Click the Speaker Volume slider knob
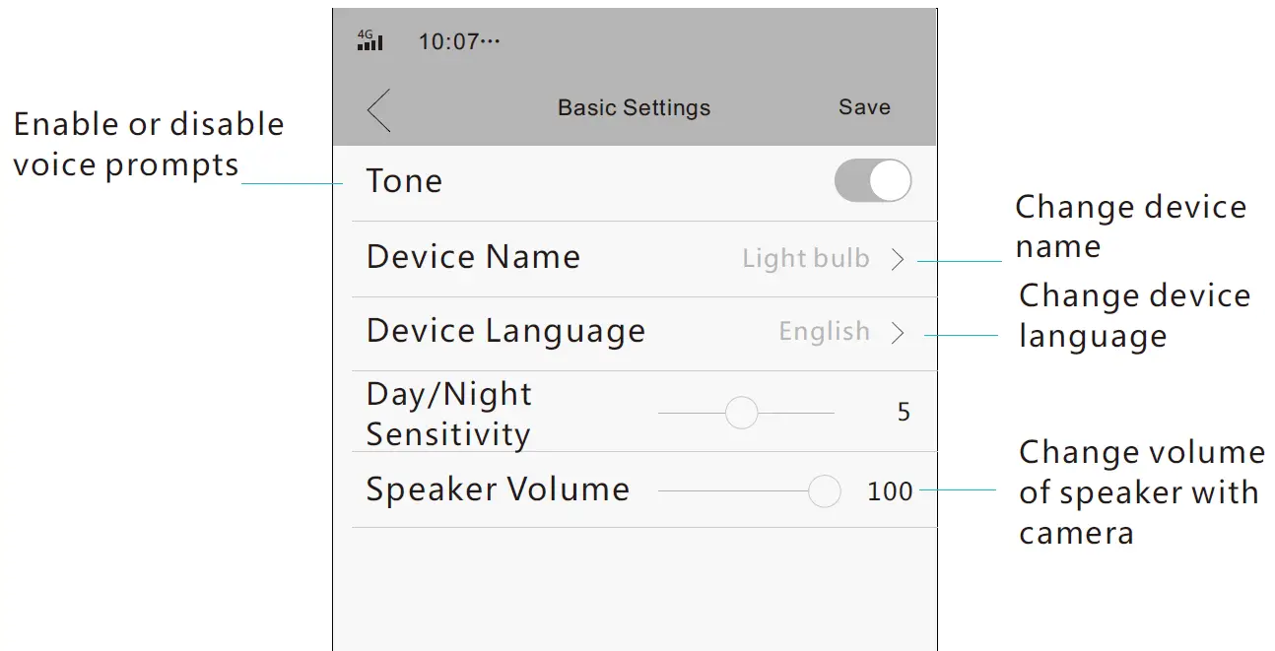The image size is (1275, 651). (x=824, y=490)
